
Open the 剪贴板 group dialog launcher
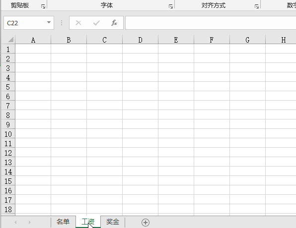[43, 6]
